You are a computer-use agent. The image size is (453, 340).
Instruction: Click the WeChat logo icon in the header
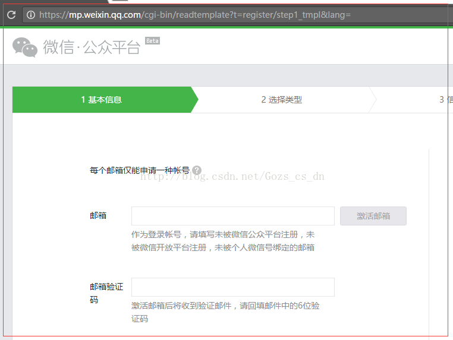pos(25,47)
